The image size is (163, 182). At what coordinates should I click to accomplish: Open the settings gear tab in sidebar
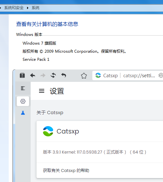point(23,101)
